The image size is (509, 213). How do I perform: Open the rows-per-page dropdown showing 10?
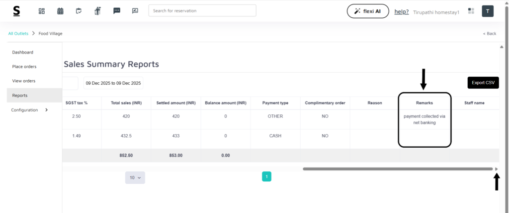coord(135,177)
